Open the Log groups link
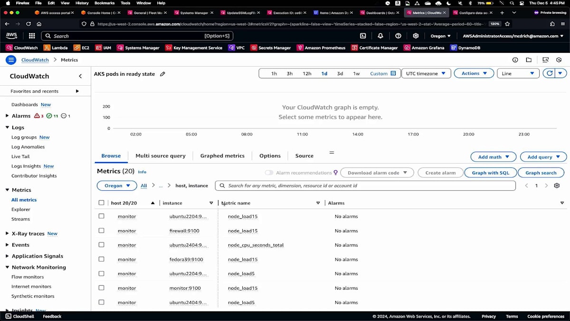 [x=24, y=137]
